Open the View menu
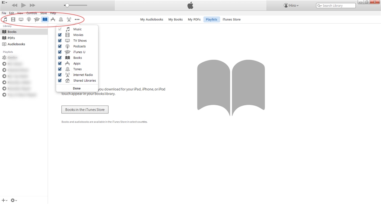 click(x=20, y=13)
